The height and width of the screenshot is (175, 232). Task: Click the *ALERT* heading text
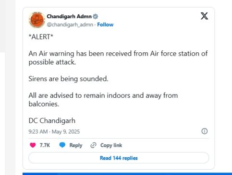[41, 37]
